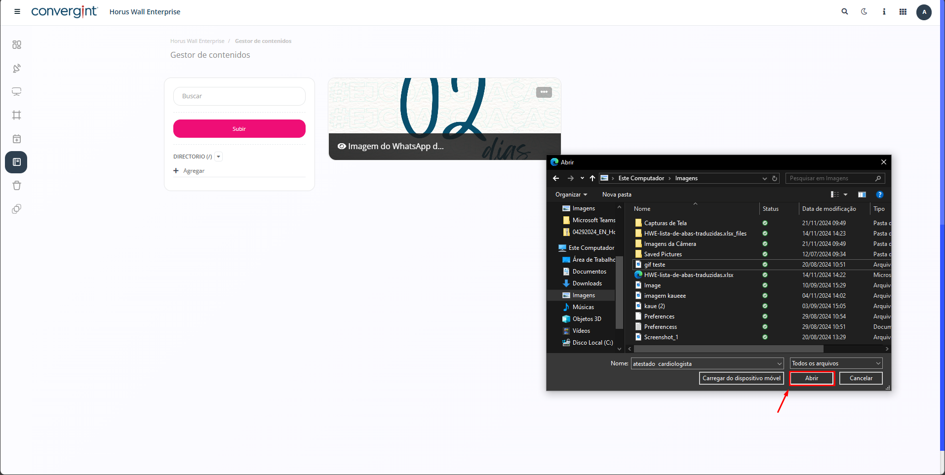The image size is (945, 475).
Task: Toggle dark mode with the moon icon
Action: 864,12
